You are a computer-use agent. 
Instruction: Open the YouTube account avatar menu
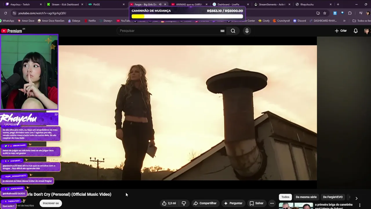tap(367, 31)
